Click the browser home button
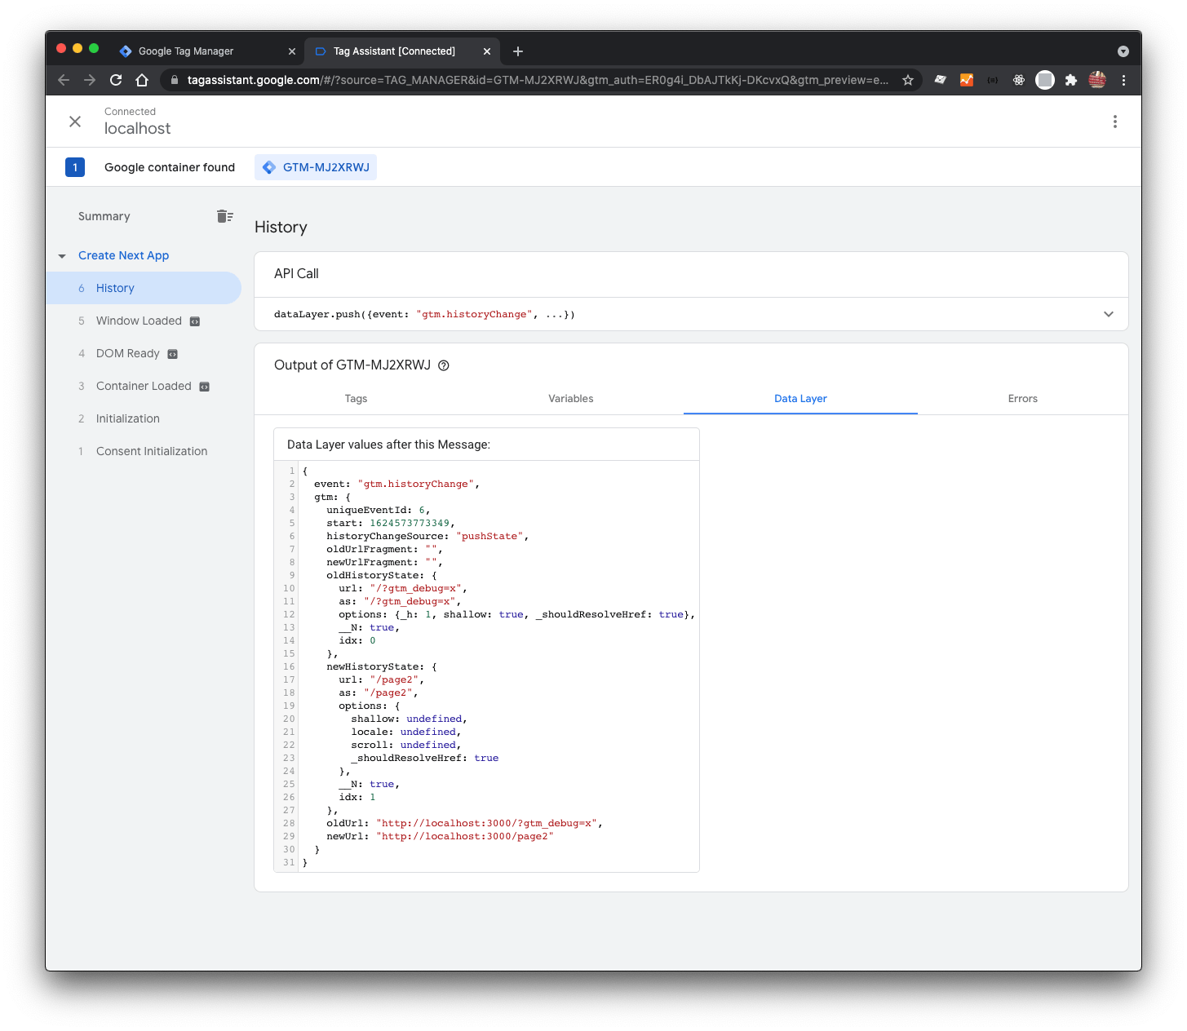This screenshot has height=1031, width=1187. (142, 80)
